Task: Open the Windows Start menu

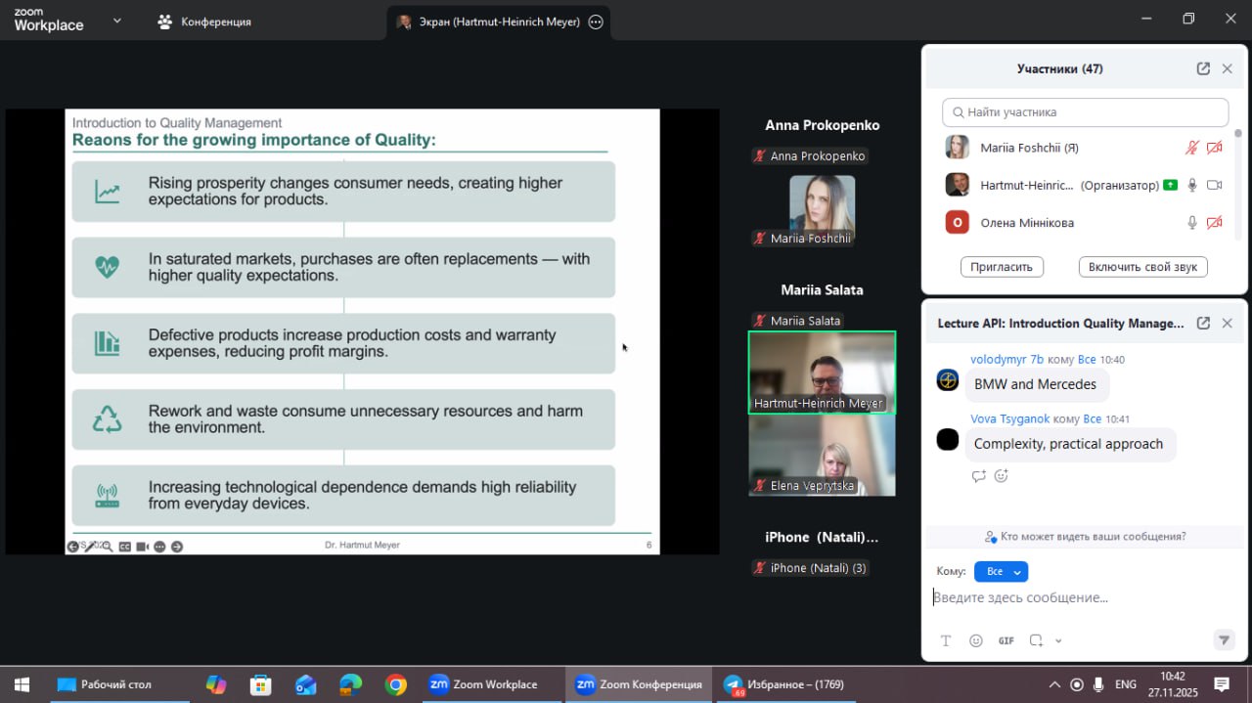Action: point(22,684)
